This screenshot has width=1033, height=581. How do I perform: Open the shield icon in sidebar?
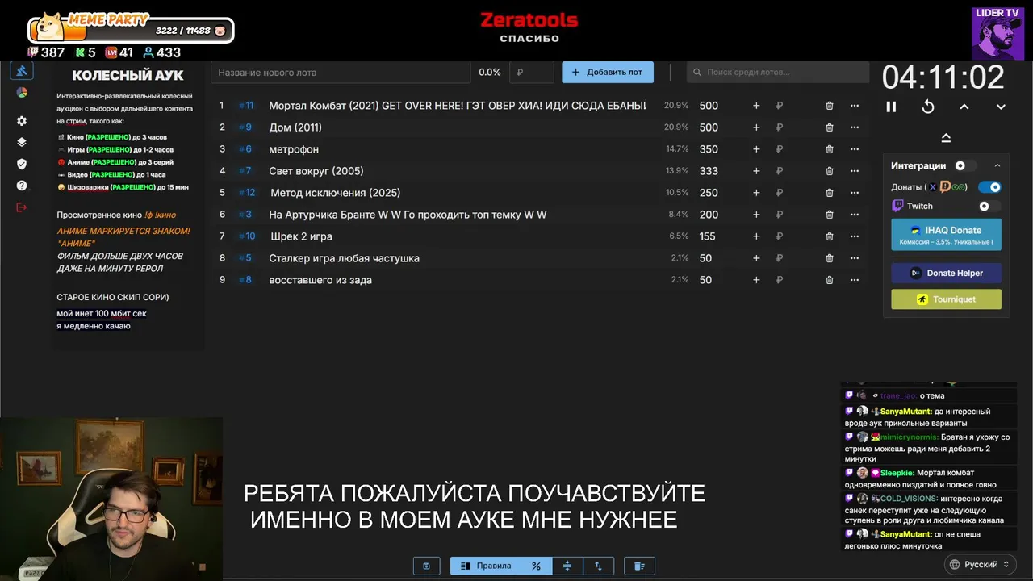22,164
